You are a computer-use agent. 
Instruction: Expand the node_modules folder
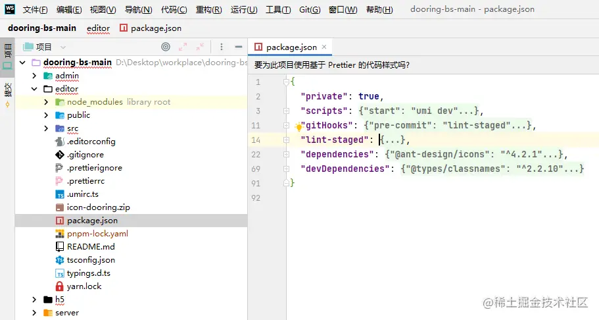point(46,102)
